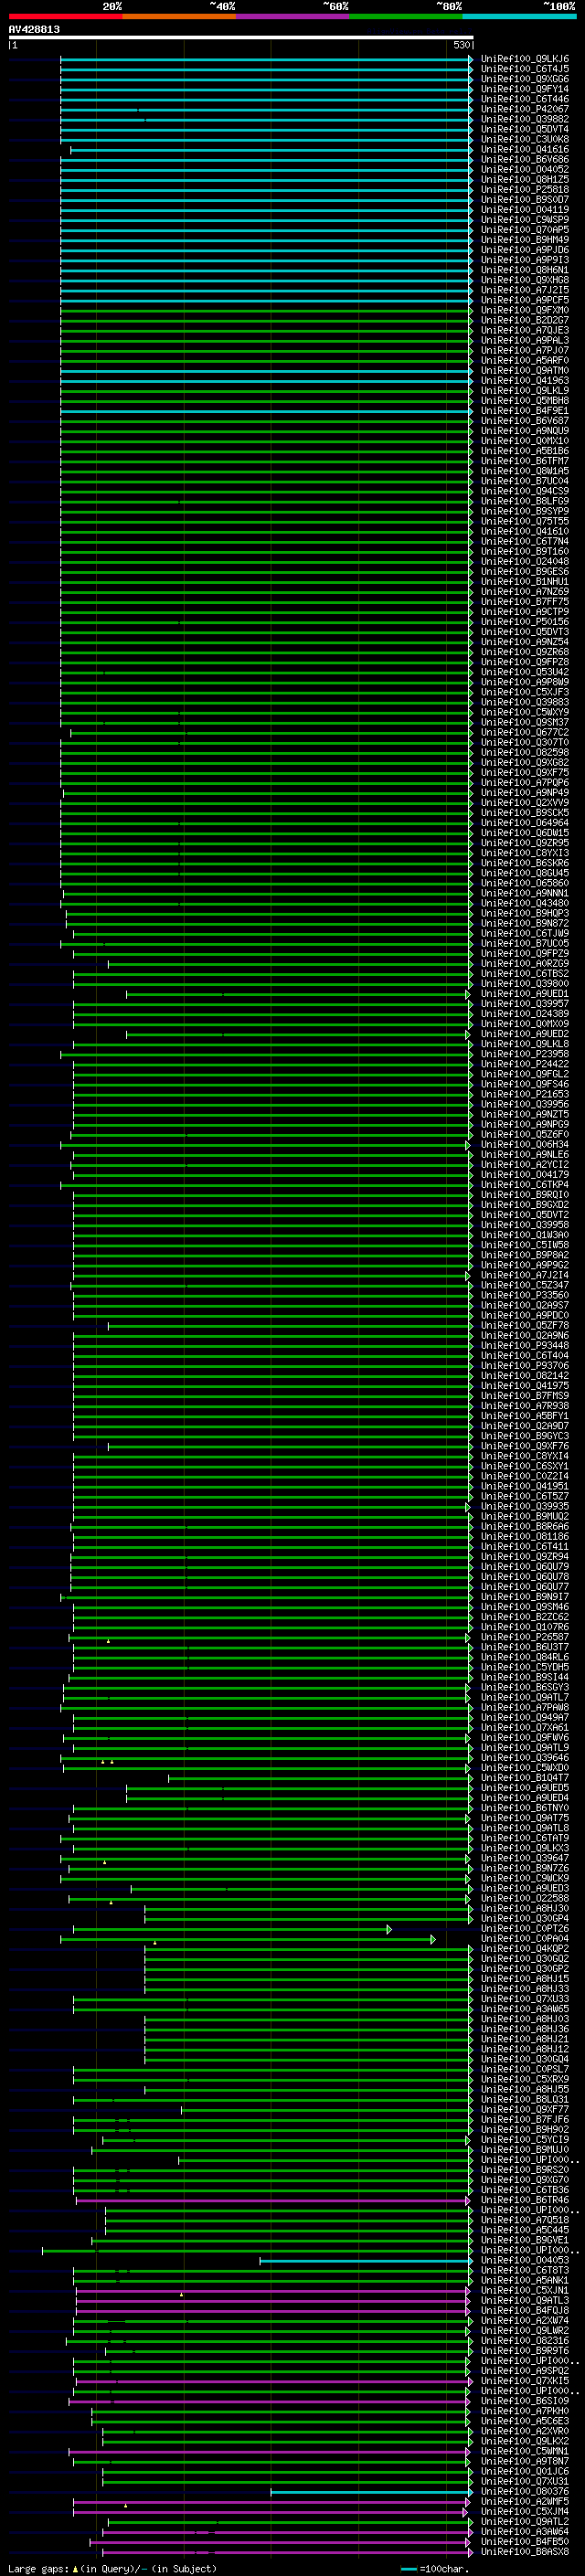Select the UniRef100_Q9ATL3 label

[524, 2300]
